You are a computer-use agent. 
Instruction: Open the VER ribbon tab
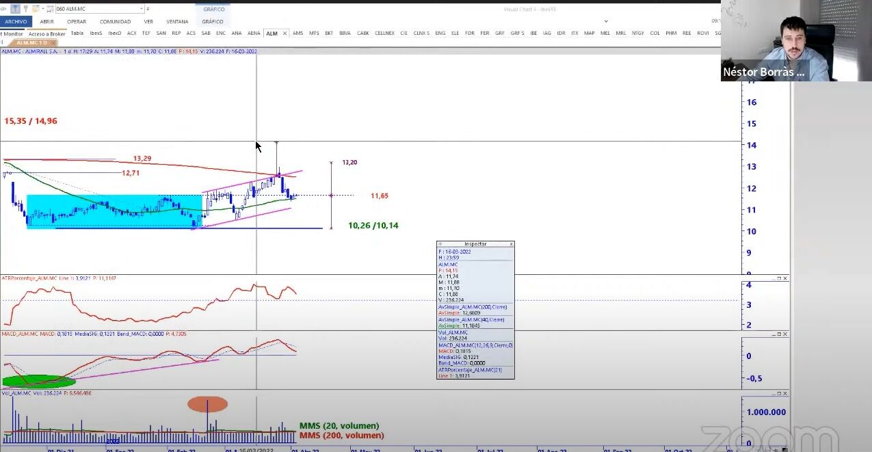point(148,21)
